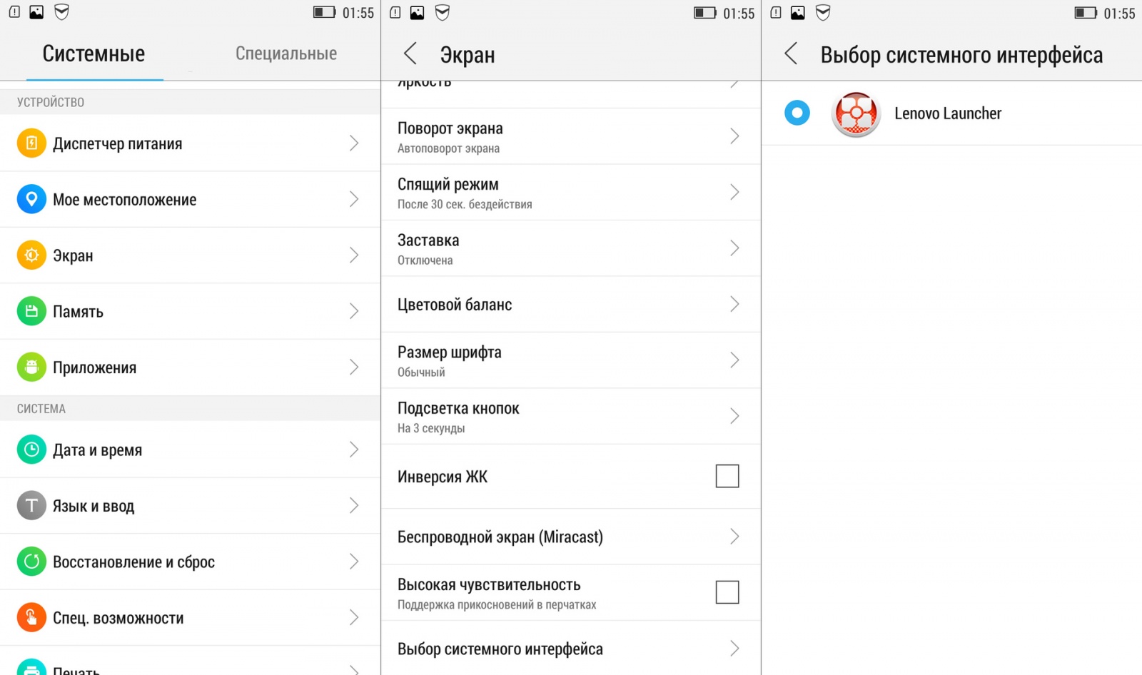This screenshot has height=675, width=1142.
Task: Tap the Lenovo Launcher app icon
Action: [856, 114]
